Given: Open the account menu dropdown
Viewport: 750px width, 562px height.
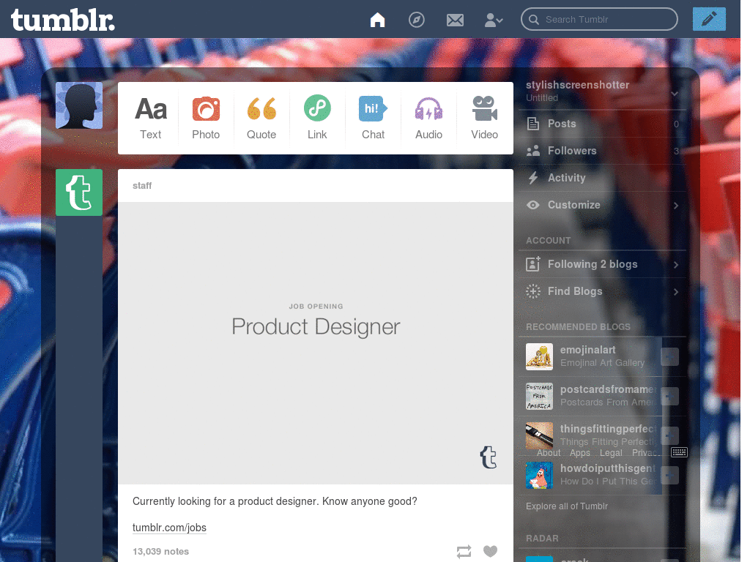Looking at the screenshot, I should [494, 20].
